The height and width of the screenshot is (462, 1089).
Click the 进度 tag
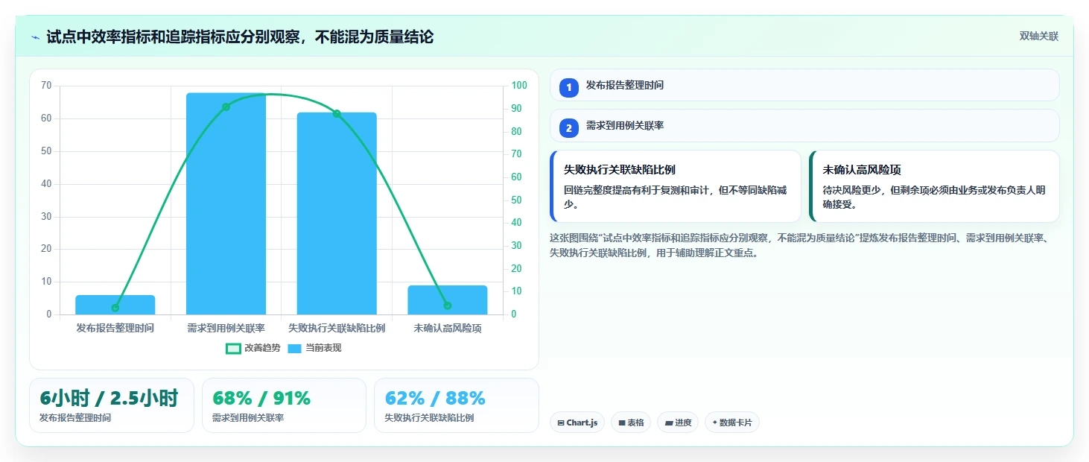pos(678,423)
